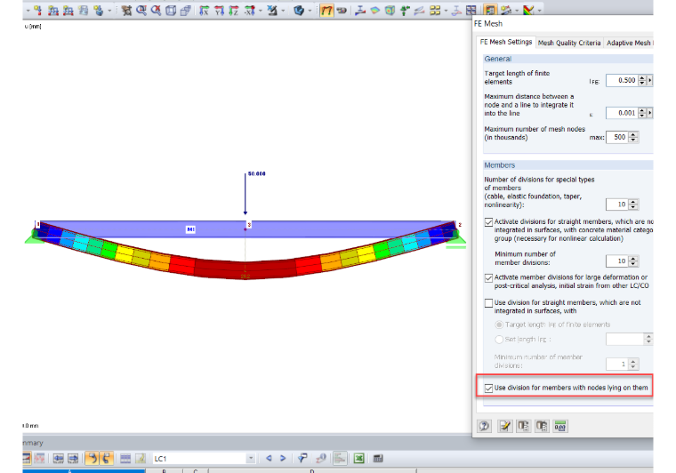This screenshot has height=473, width=676.
Task: Click the colored surface results icon
Action: (x=375, y=10)
